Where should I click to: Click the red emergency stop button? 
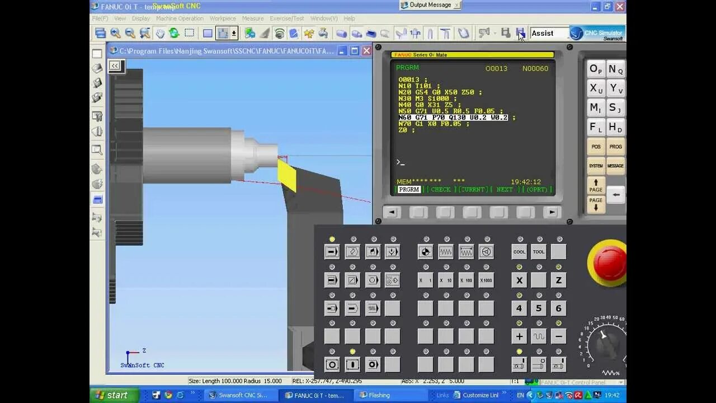click(x=609, y=262)
